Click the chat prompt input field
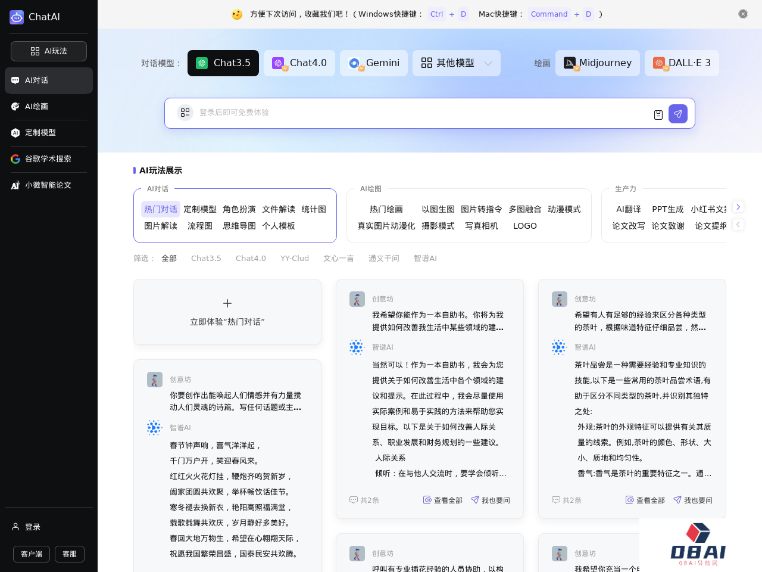This screenshot has width=762, height=572. pyautogui.click(x=417, y=113)
